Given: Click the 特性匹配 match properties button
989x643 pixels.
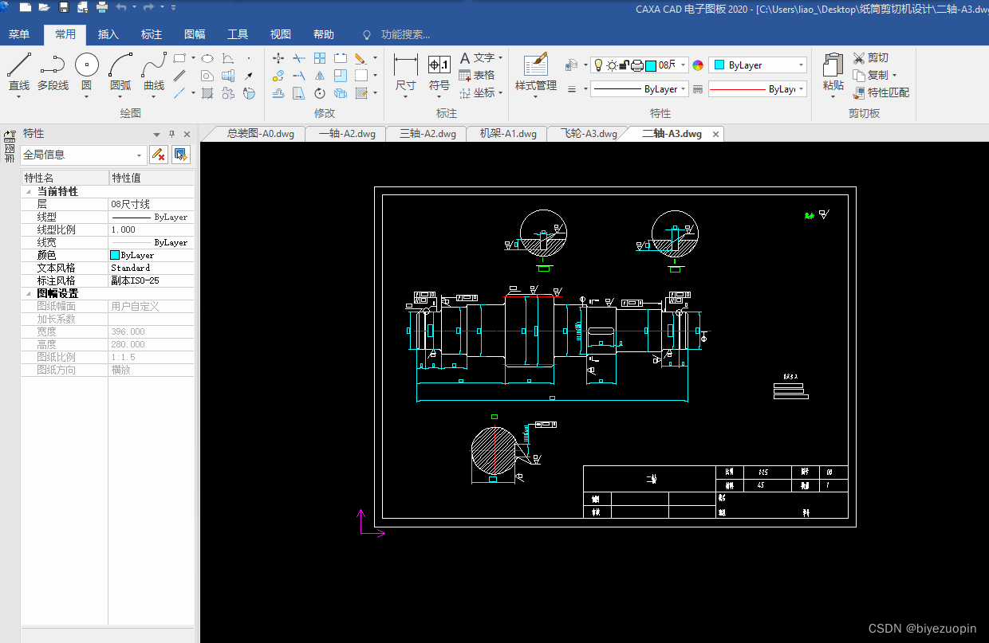Looking at the screenshot, I should pos(881,93).
